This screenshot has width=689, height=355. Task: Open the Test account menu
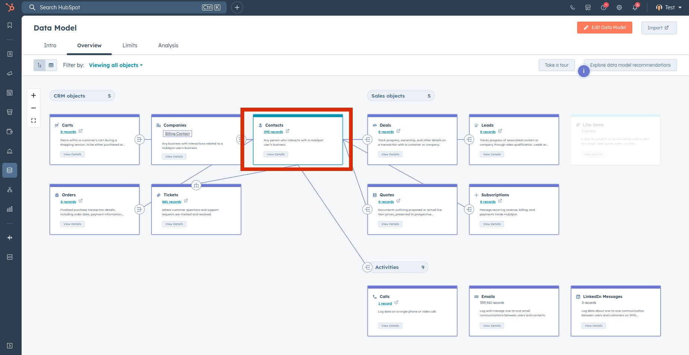coord(669,7)
